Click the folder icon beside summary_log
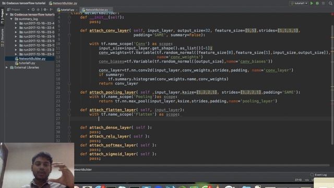The height and width of the screenshot is (188, 334). [x=16, y=19]
